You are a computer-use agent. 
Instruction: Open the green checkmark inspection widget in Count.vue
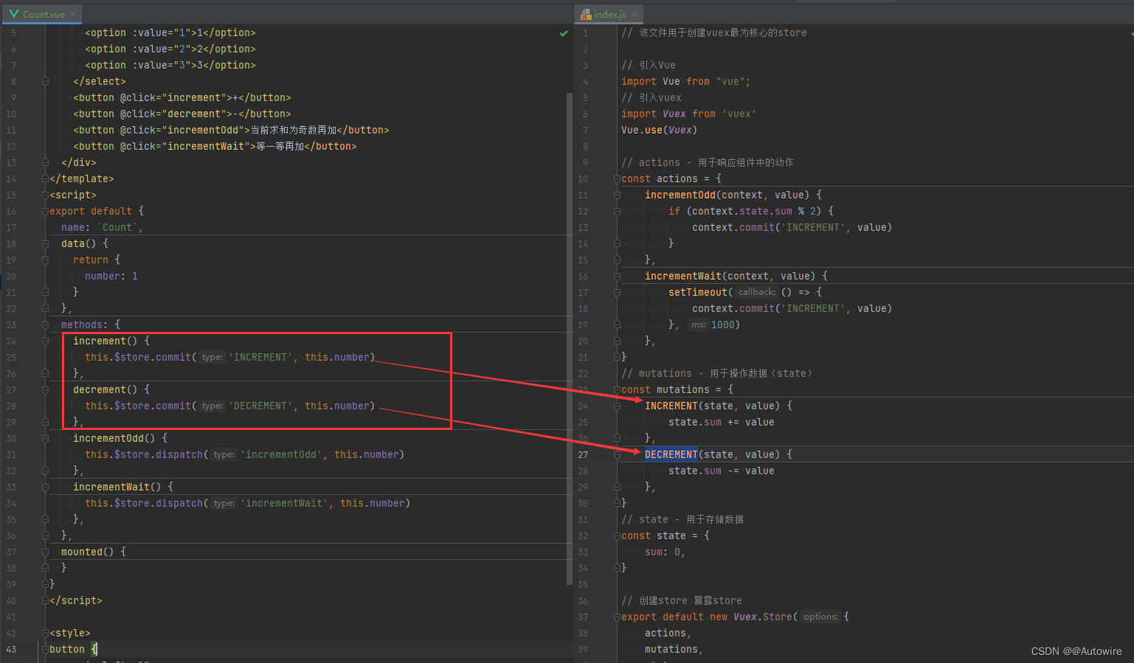[564, 33]
